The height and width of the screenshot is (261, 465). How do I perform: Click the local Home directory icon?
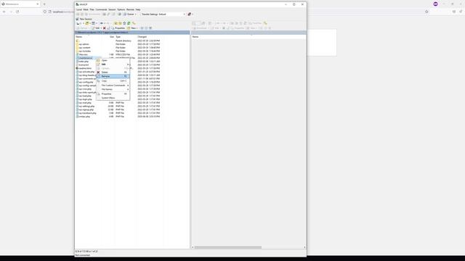[x=124, y=23]
